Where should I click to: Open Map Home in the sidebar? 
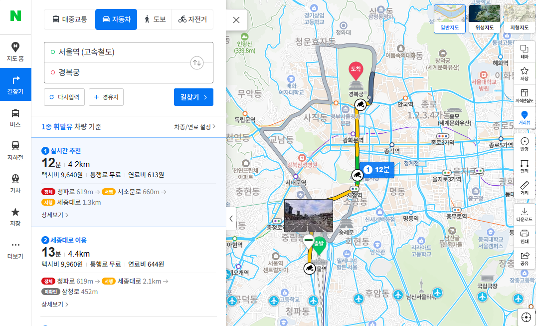pyautogui.click(x=15, y=52)
